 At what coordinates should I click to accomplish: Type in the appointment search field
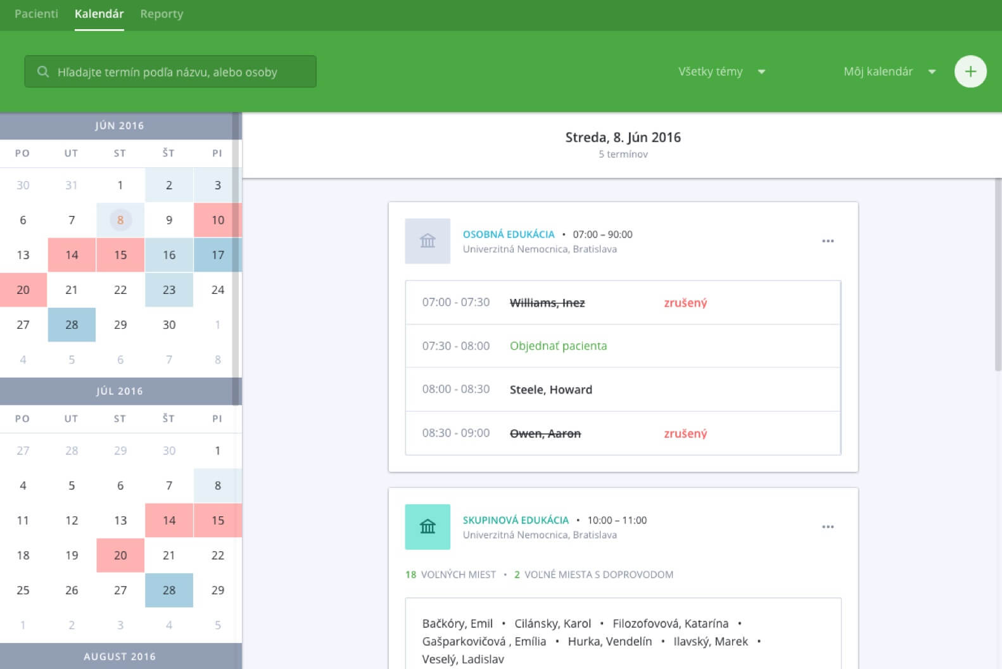(x=177, y=72)
